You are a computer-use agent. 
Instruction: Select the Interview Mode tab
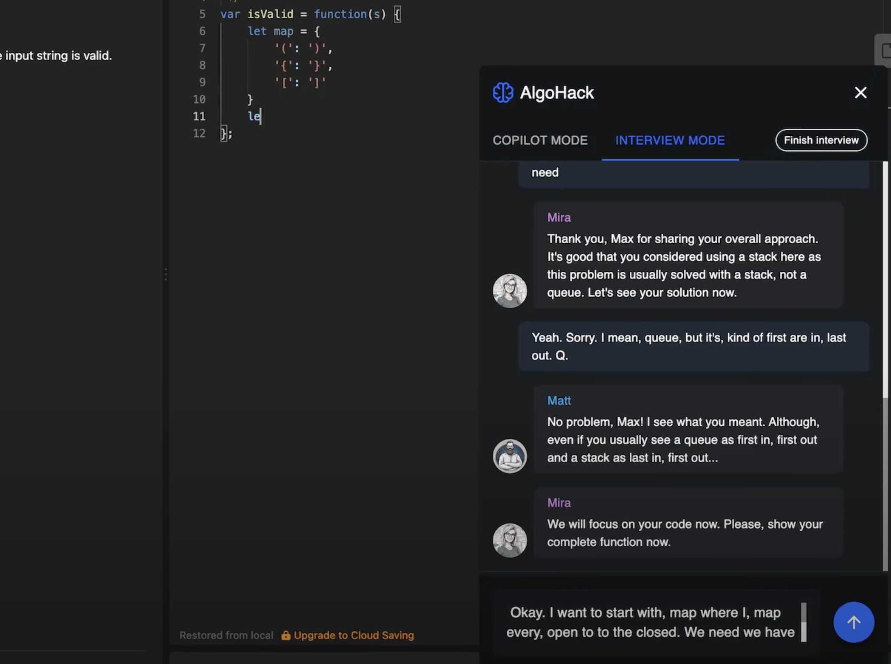click(670, 140)
